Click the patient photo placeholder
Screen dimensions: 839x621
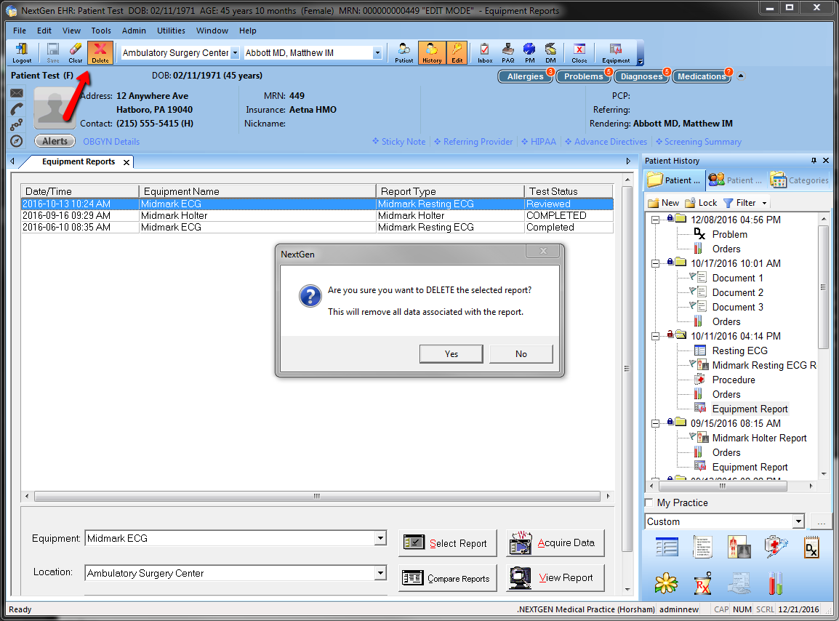pos(55,108)
